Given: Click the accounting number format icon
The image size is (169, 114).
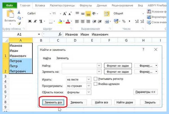Looking at the screenshot, I should click(116, 21).
